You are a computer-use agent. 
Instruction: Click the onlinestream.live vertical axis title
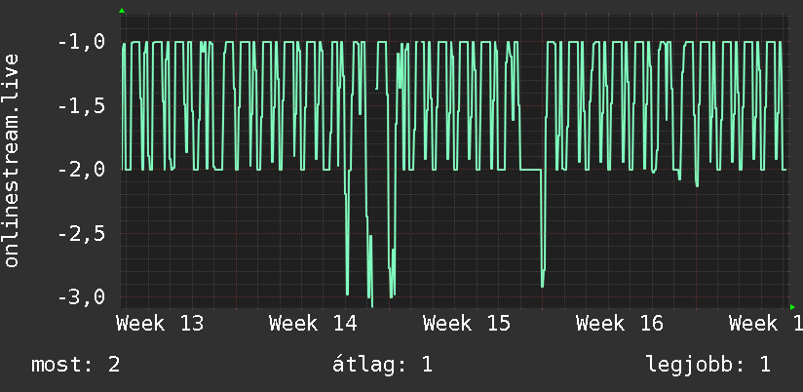[12, 160]
